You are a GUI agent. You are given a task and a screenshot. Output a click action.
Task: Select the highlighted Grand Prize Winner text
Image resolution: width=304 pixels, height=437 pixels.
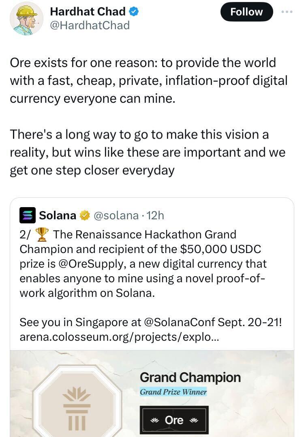(173, 392)
